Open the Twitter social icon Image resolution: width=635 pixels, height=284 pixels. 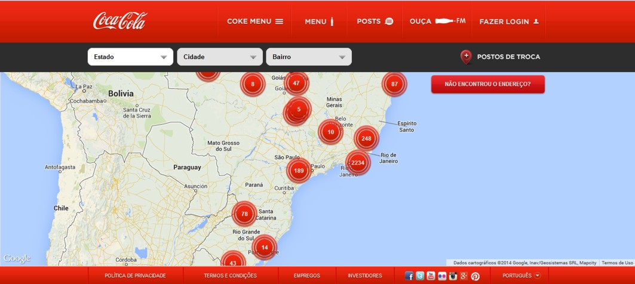click(x=420, y=276)
